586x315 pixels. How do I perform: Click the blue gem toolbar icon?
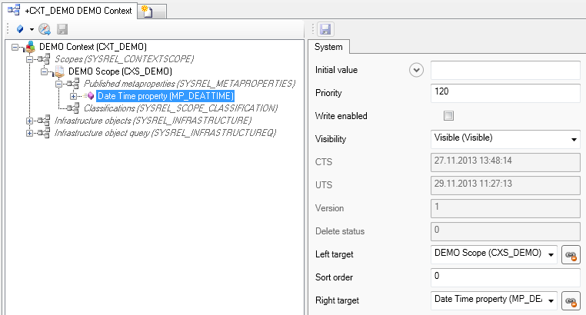click(x=20, y=29)
